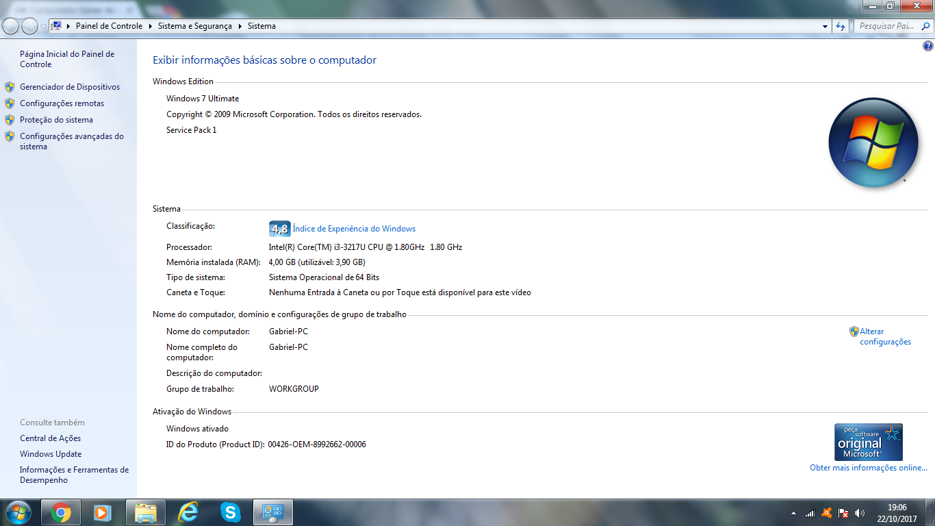Click the Proteção do sistema link text
Image resolution: width=935 pixels, height=526 pixels.
click(x=56, y=120)
